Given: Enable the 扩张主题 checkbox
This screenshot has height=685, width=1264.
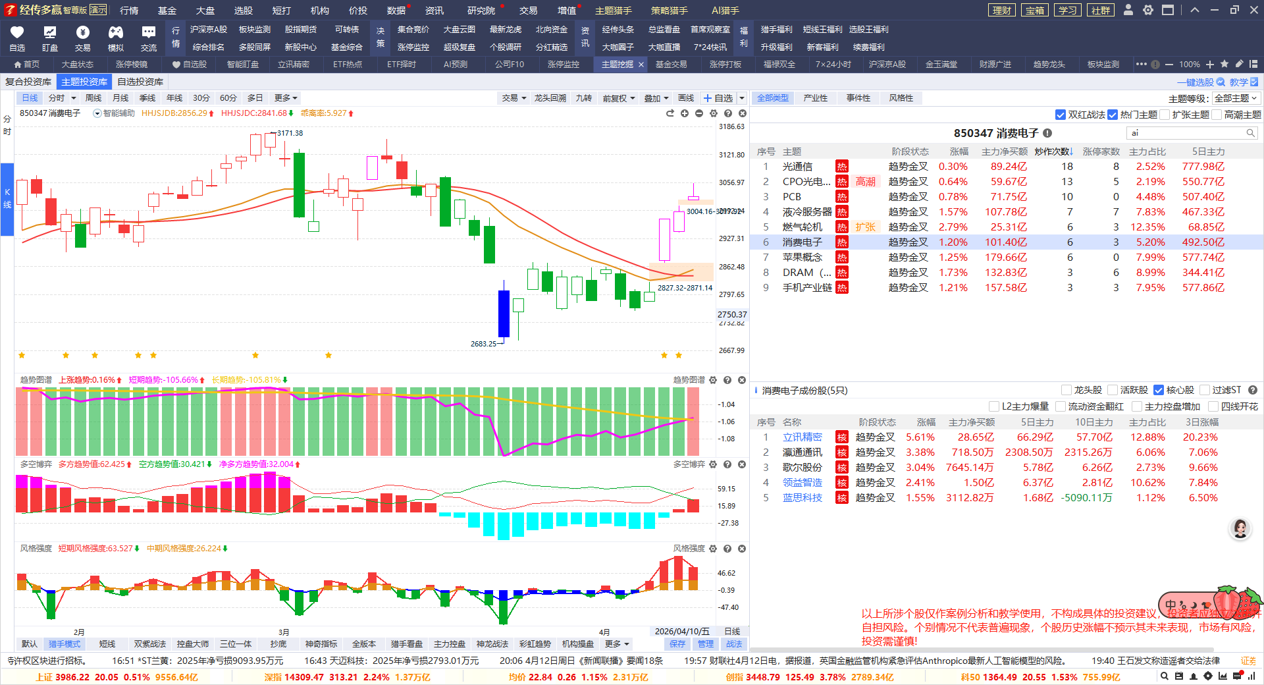Looking at the screenshot, I should click(1165, 115).
